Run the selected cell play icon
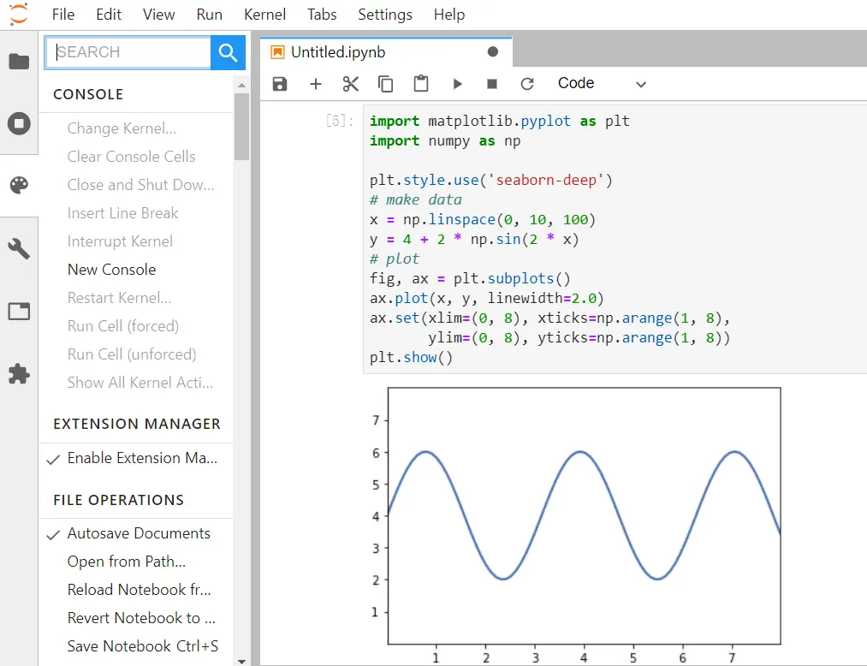Image resolution: width=867 pixels, height=666 pixels. tap(457, 84)
